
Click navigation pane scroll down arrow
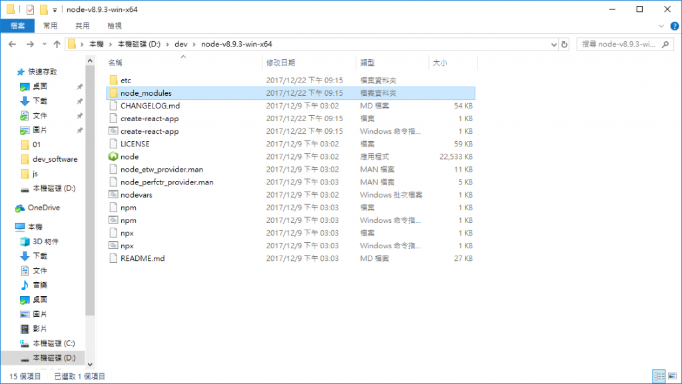point(90,365)
